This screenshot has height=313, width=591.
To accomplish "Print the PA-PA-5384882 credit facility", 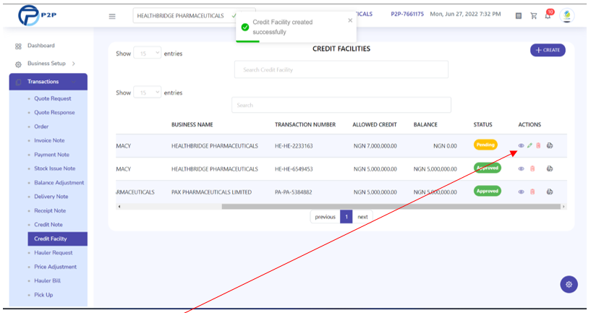I will (550, 192).
